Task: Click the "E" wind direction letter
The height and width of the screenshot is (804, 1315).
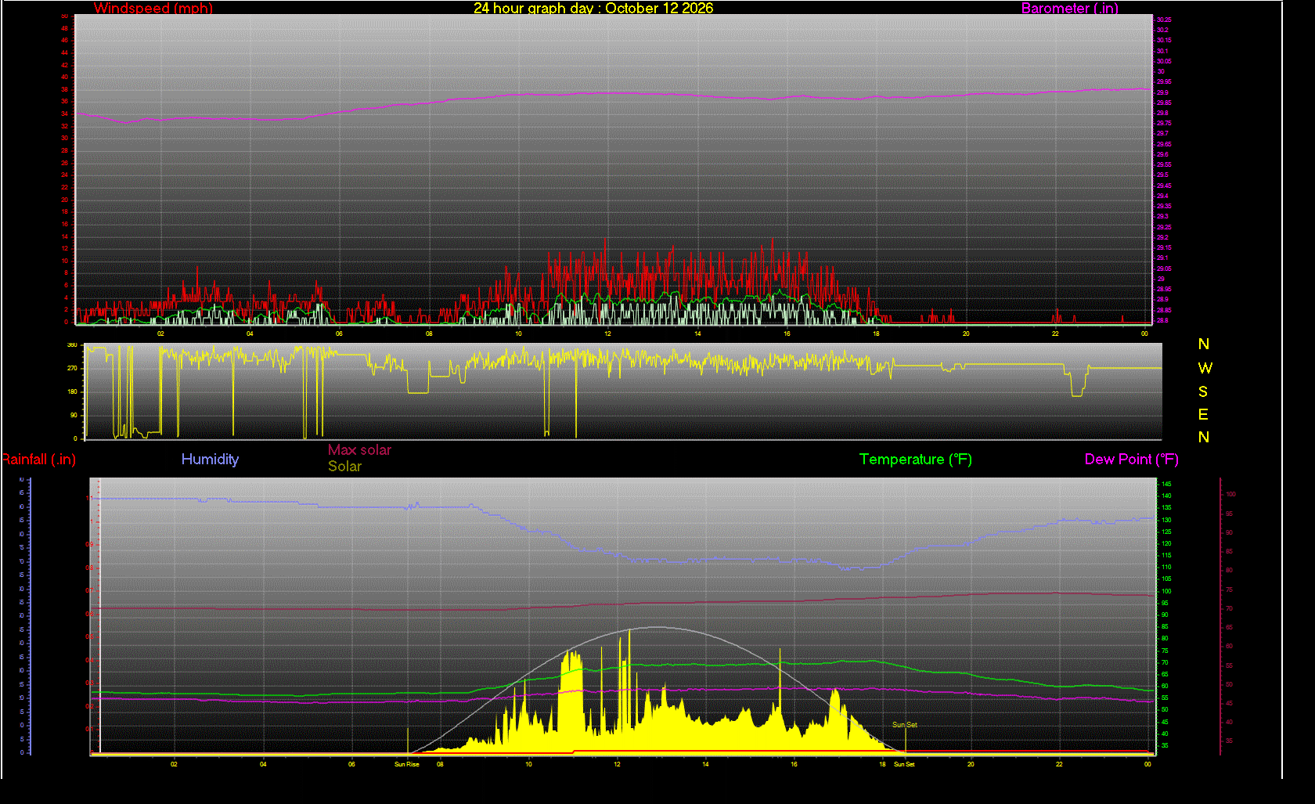Action: 1203,414
